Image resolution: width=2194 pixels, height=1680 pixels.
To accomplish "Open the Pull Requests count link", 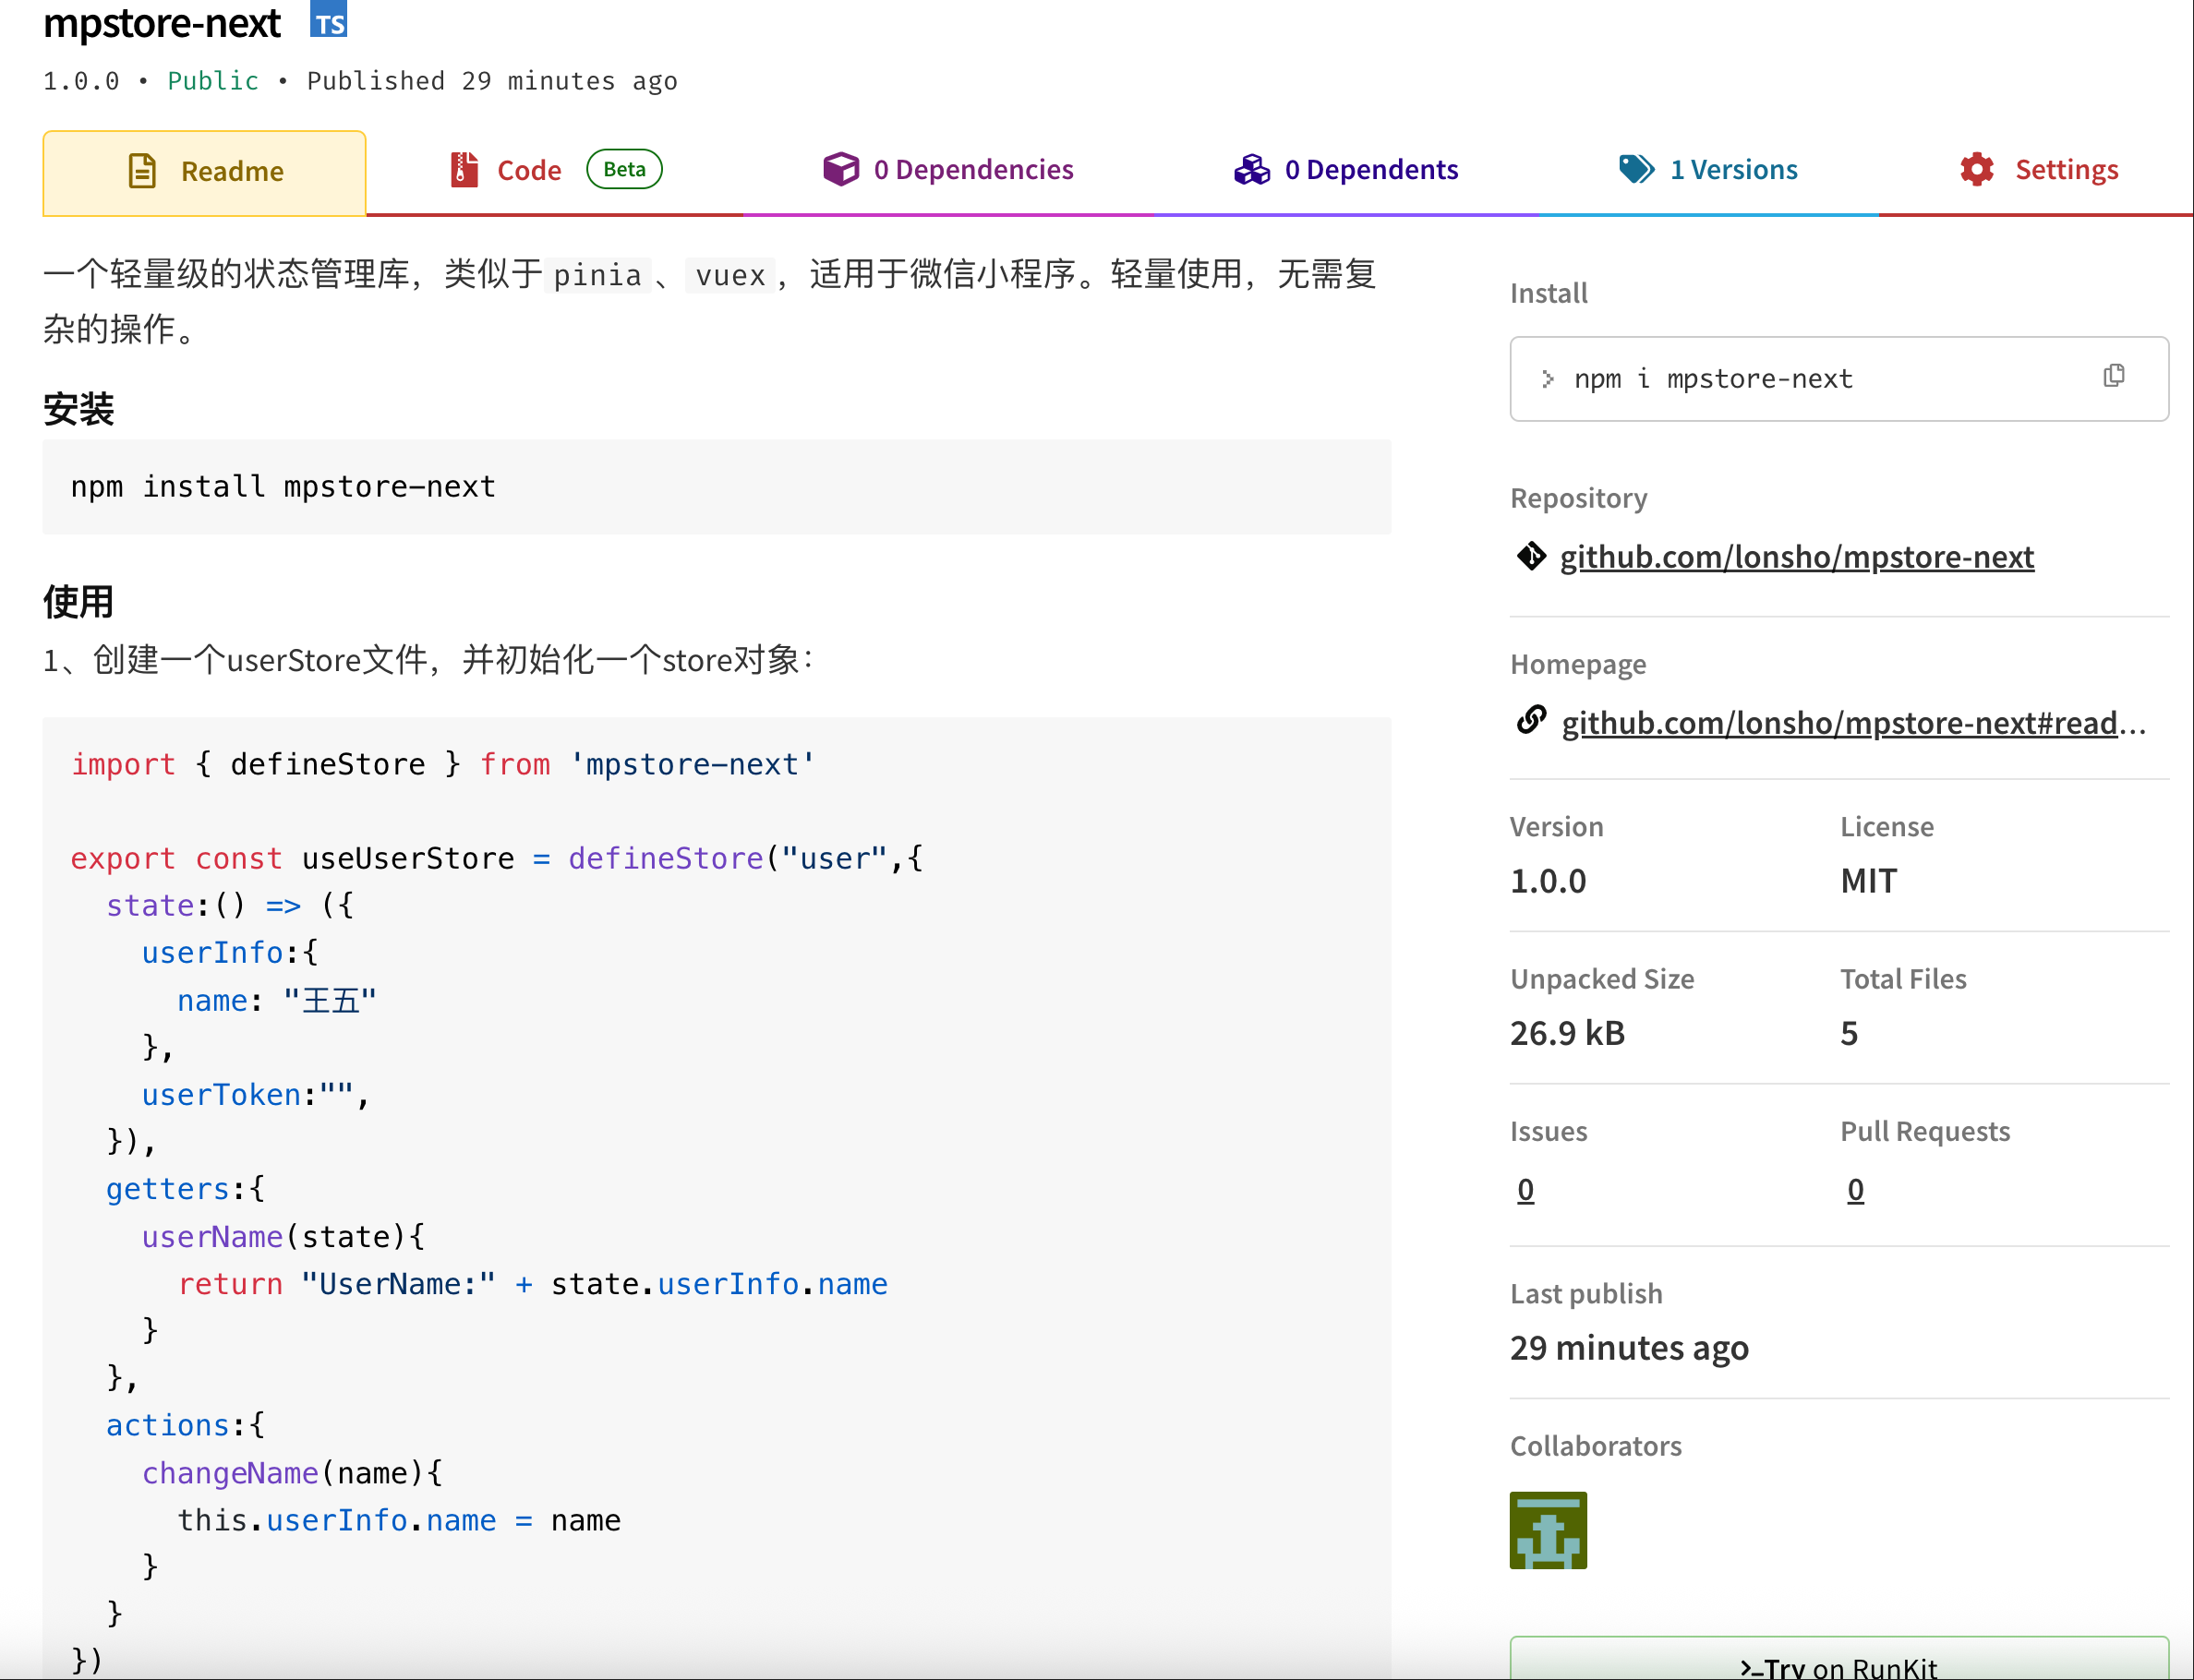I will click(1855, 1190).
